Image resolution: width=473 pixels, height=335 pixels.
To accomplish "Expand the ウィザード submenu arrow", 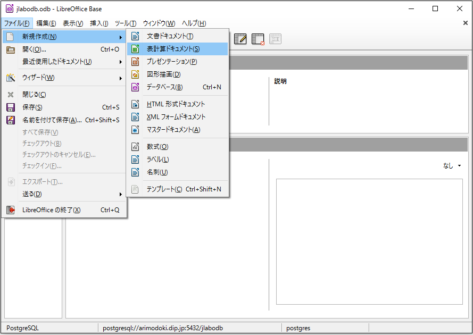I will click(x=121, y=78).
